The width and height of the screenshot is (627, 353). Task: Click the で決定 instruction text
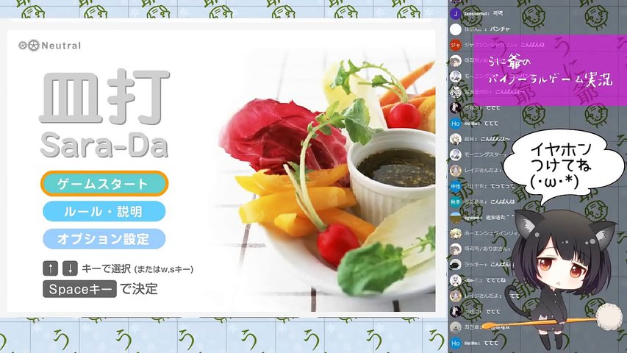pyautogui.click(x=139, y=289)
